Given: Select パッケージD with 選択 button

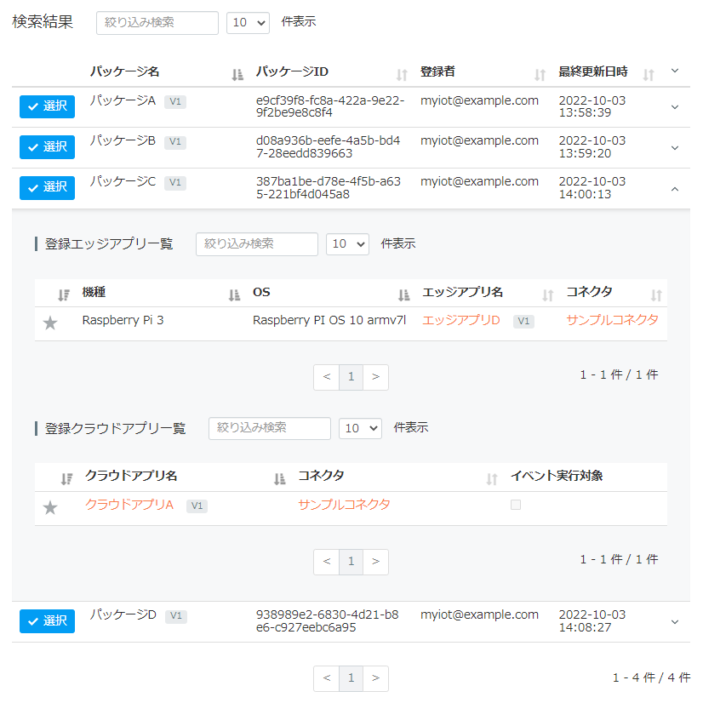Looking at the screenshot, I should point(47,621).
